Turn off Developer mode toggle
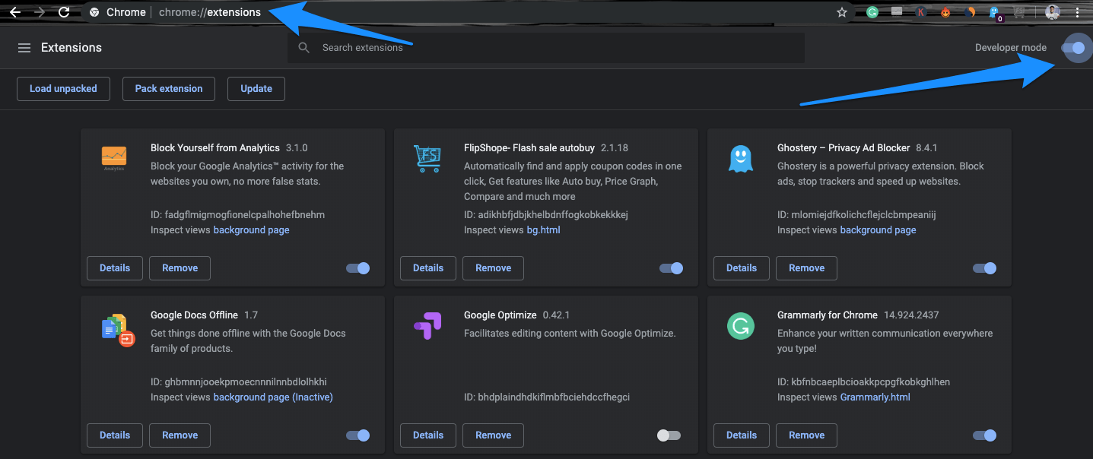This screenshot has height=459, width=1093. (x=1073, y=48)
